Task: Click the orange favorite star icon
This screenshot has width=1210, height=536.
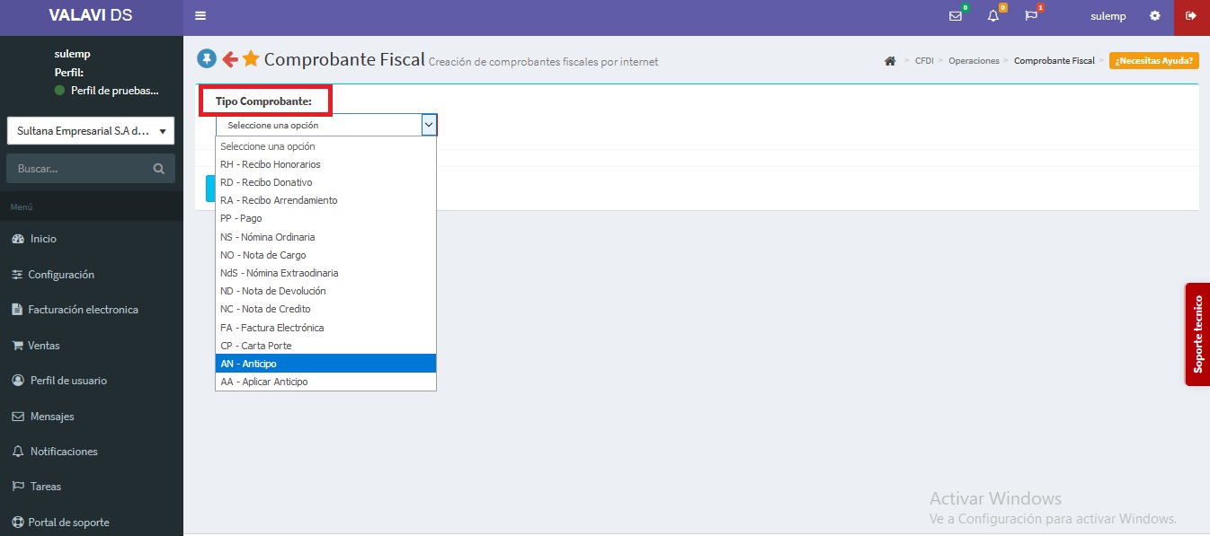Action: click(x=251, y=59)
